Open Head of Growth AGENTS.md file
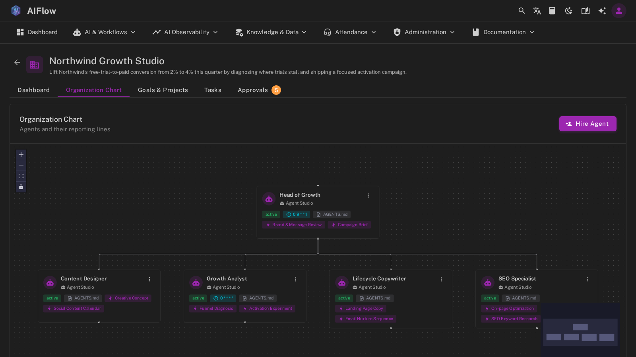The height and width of the screenshot is (357, 636). 332,215
